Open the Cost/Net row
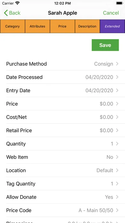Screen dimensions: 125x223 pos(66,117)
